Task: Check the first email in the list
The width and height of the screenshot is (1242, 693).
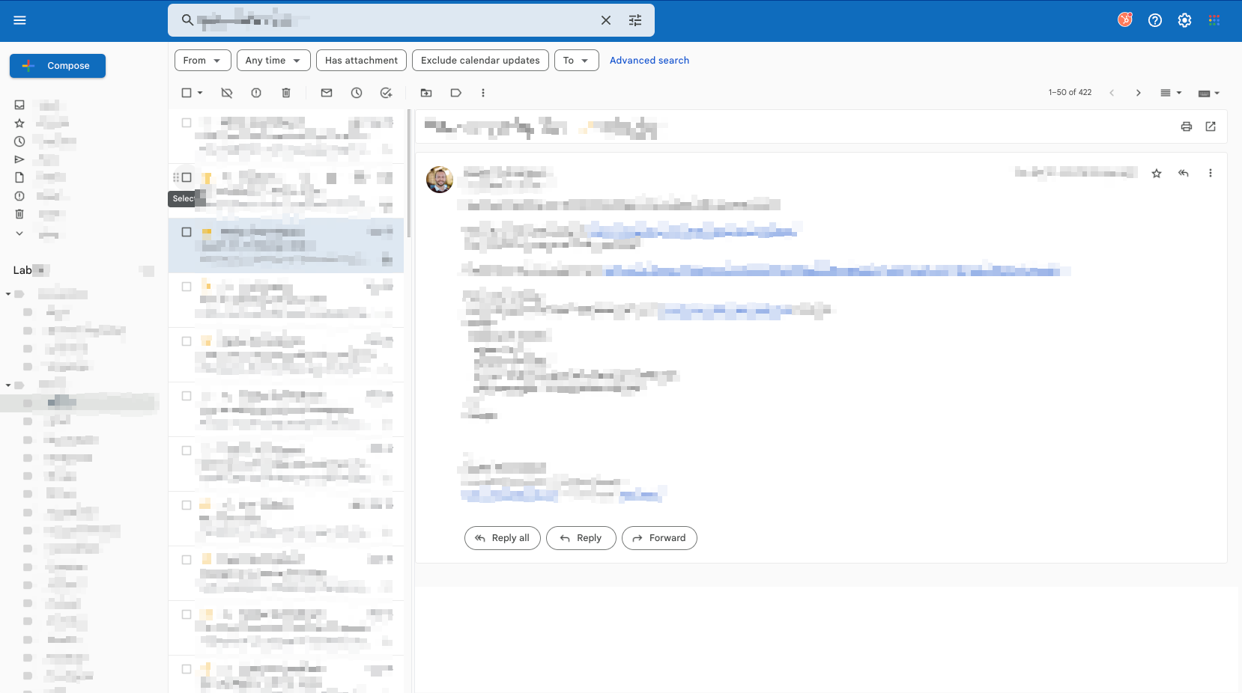Action: [x=187, y=123]
